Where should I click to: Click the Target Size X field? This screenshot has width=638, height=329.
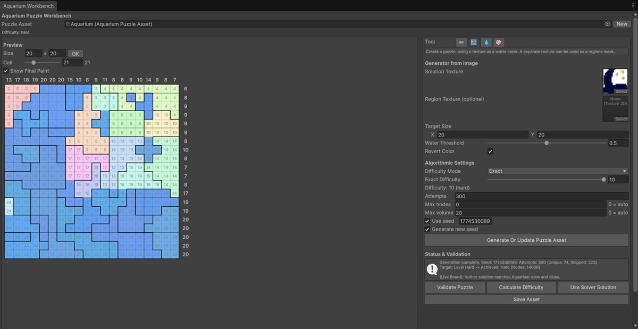click(x=483, y=135)
